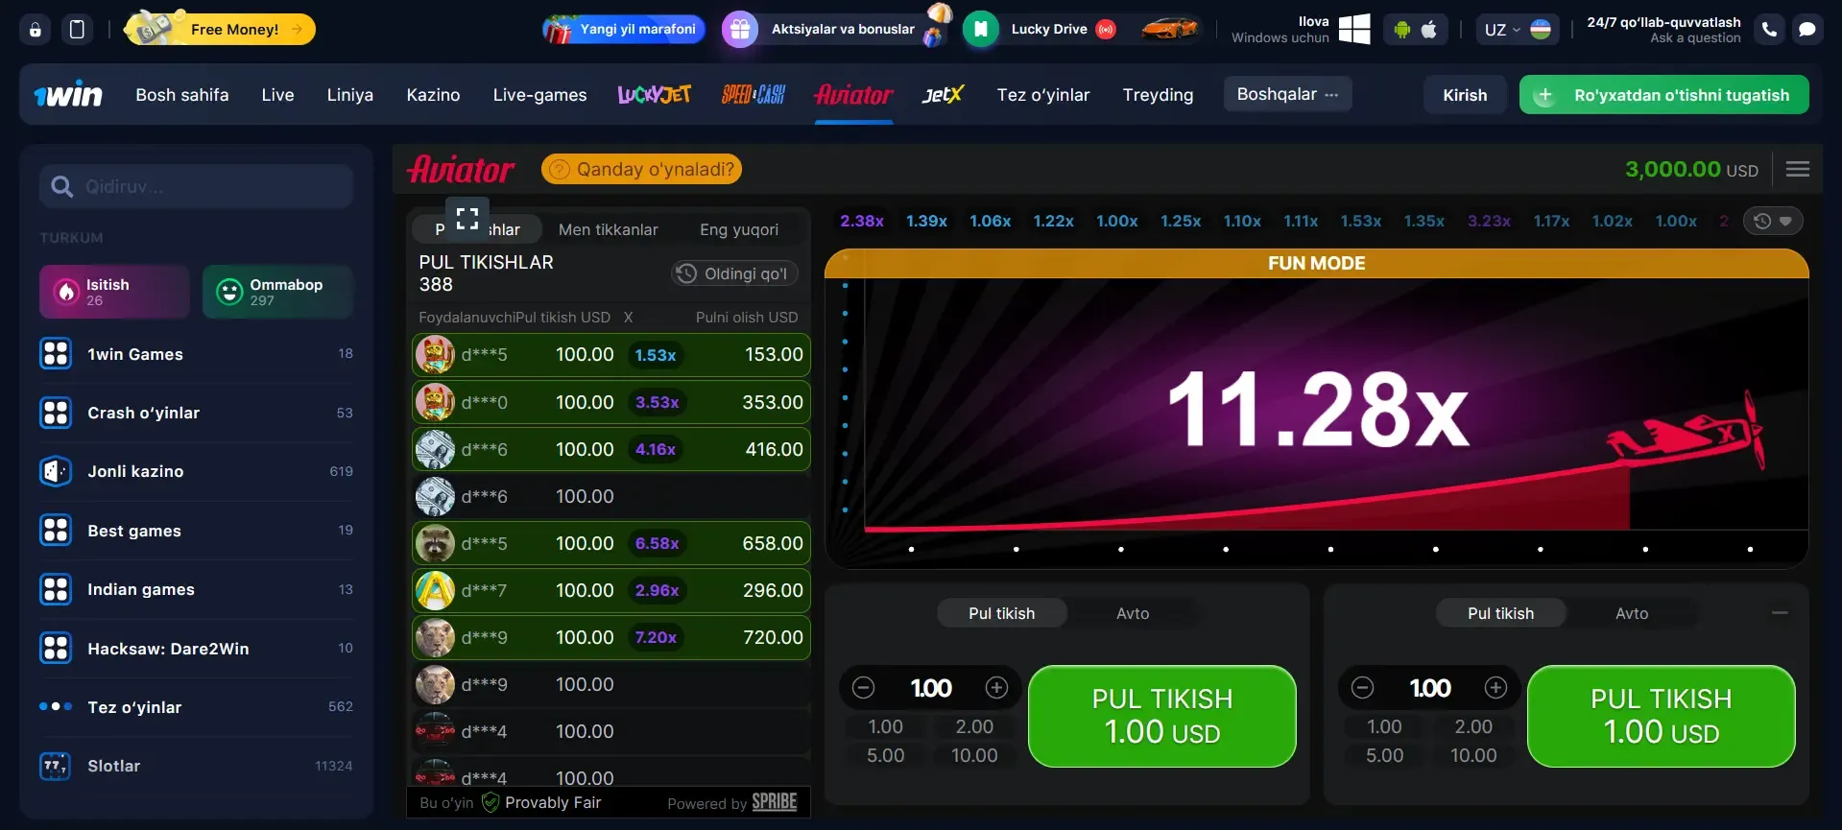Open the Speed & Cash game logo
The width and height of the screenshot is (1842, 830).
753,95
